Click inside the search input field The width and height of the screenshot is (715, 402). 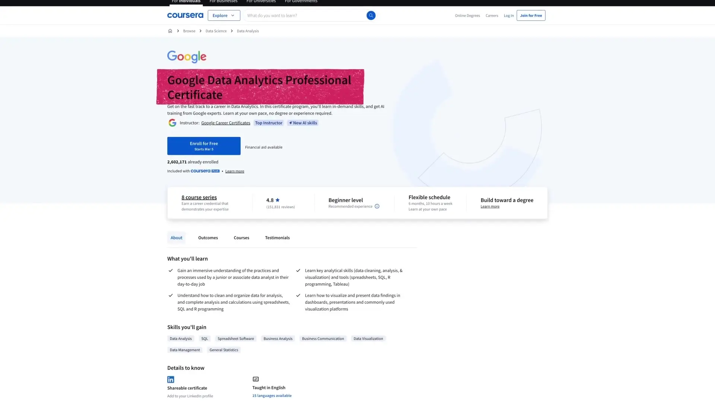[x=305, y=15]
